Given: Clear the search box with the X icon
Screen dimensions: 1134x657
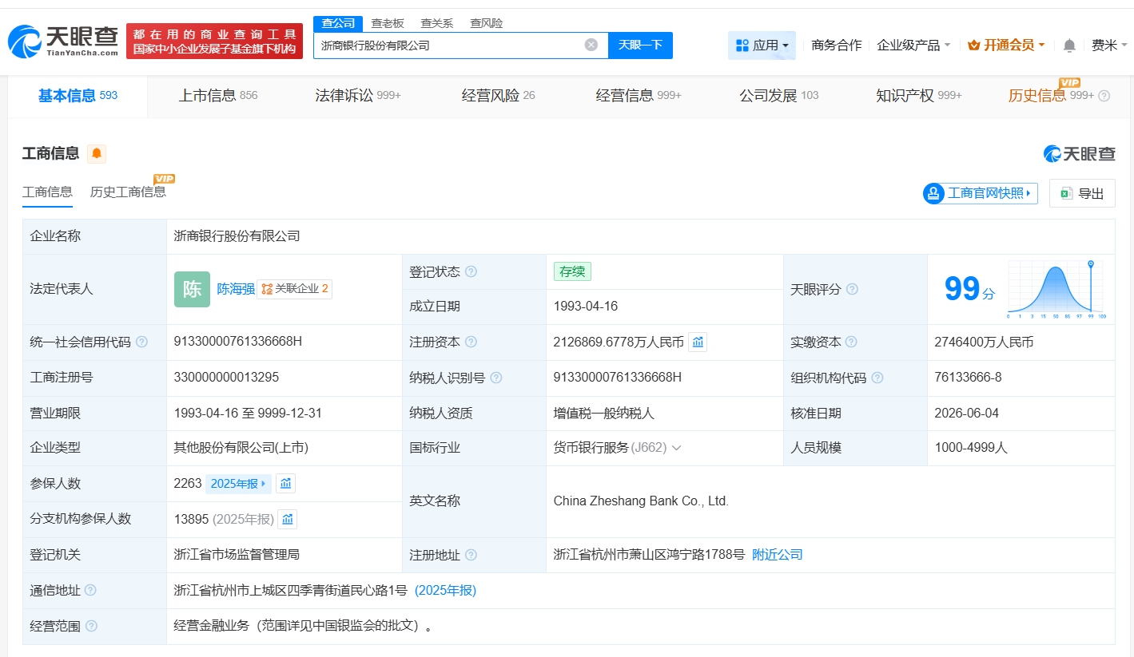Looking at the screenshot, I should 591,45.
